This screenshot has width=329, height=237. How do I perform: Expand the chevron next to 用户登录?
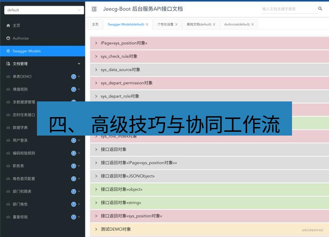pyautogui.click(x=79, y=140)
